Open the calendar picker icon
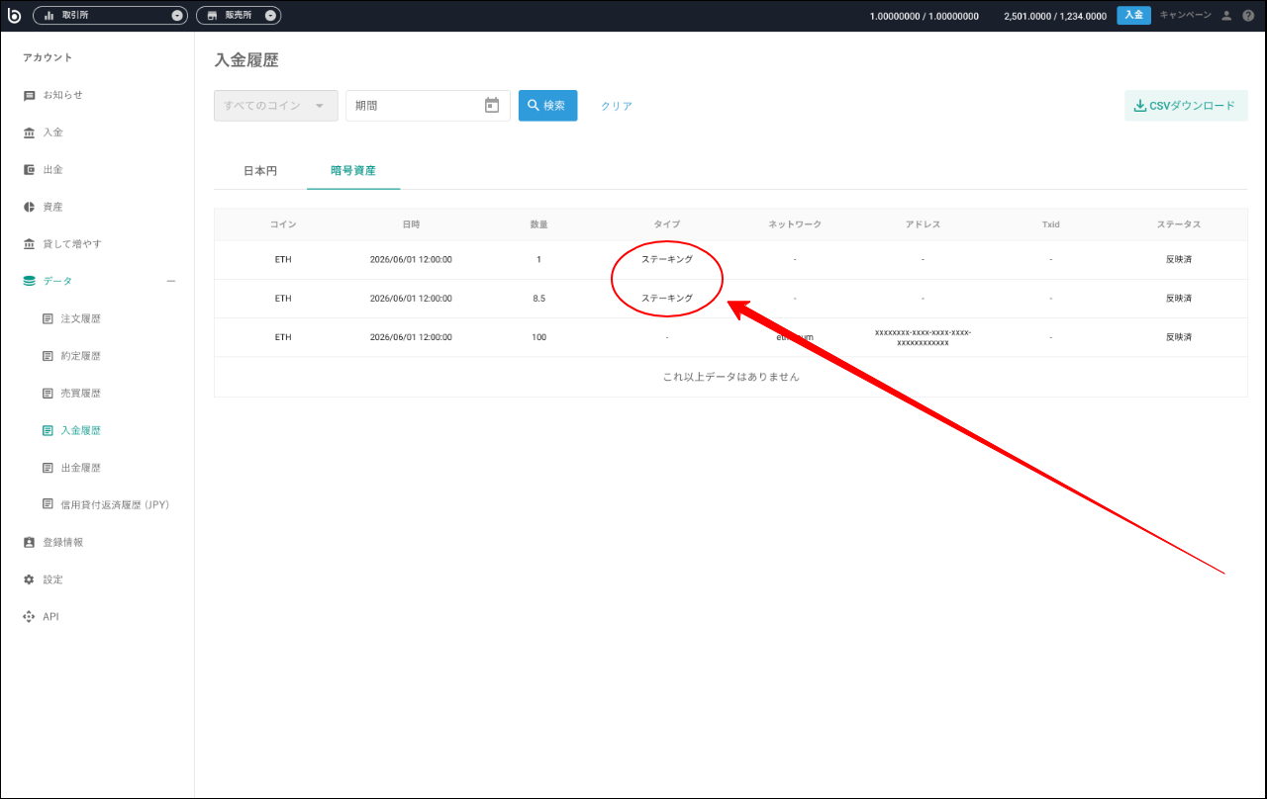1267x799 pixels. [492, 106]
